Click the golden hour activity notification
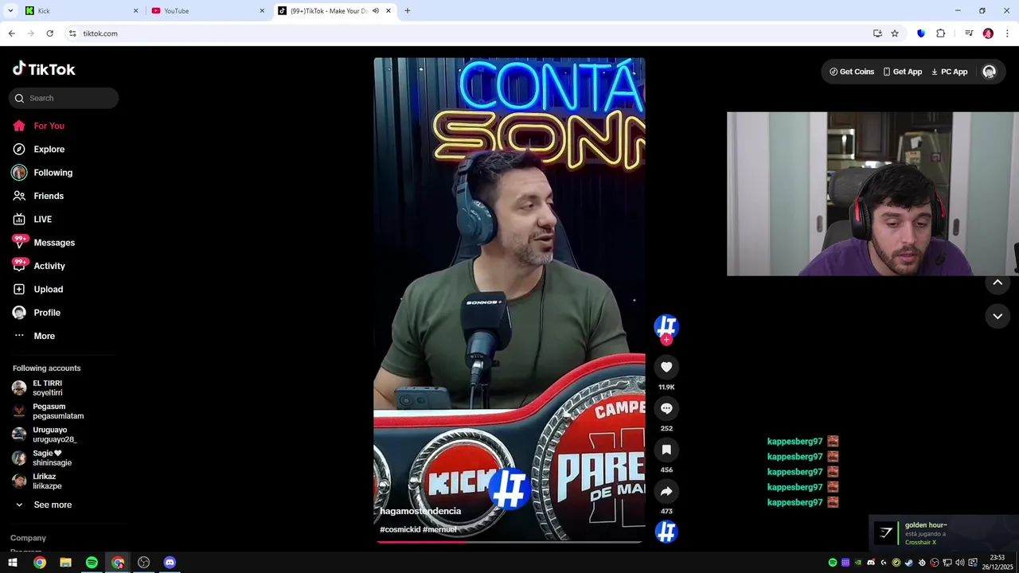Image resolution: width=1019 pixels, height=573 pixels. coord(943,533)
